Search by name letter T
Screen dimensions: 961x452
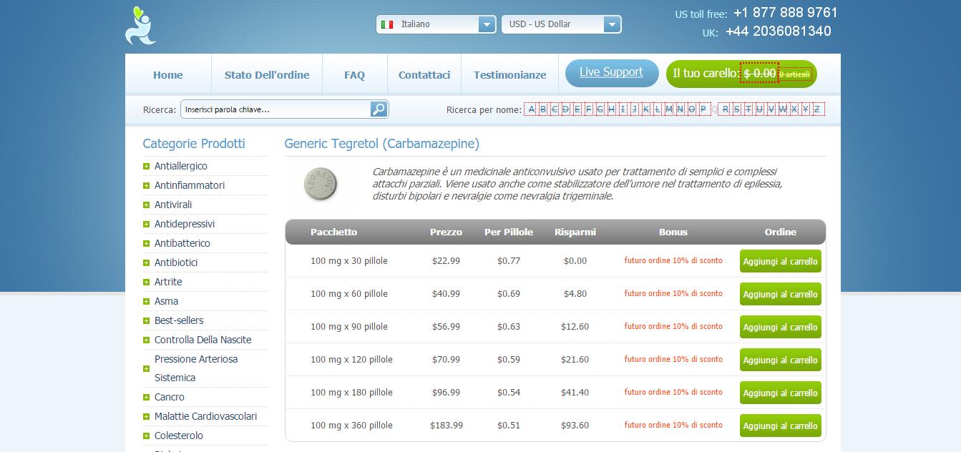point(748,109)
